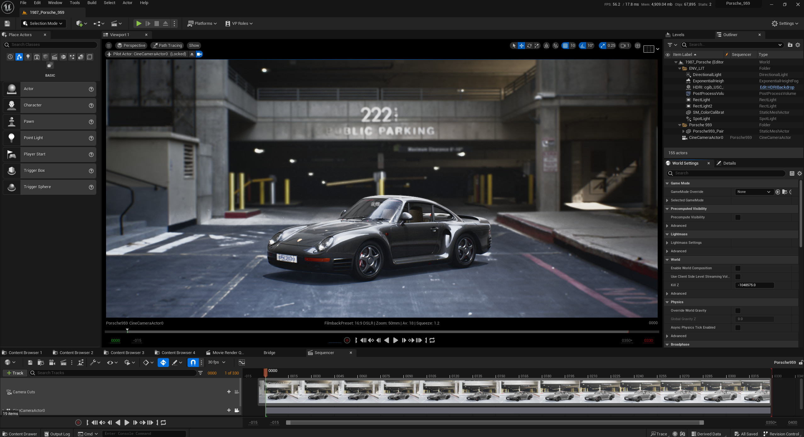Open the Path Tracing view mode button
The width and height of the screenshot is (804, 437).
click(x=167, y=46)
